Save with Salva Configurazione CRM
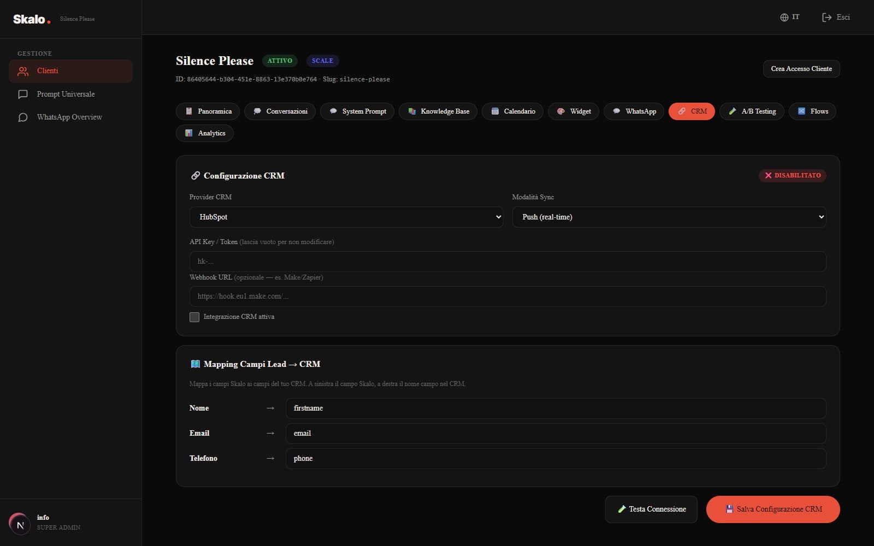874x546 pixels. point(773,509)
